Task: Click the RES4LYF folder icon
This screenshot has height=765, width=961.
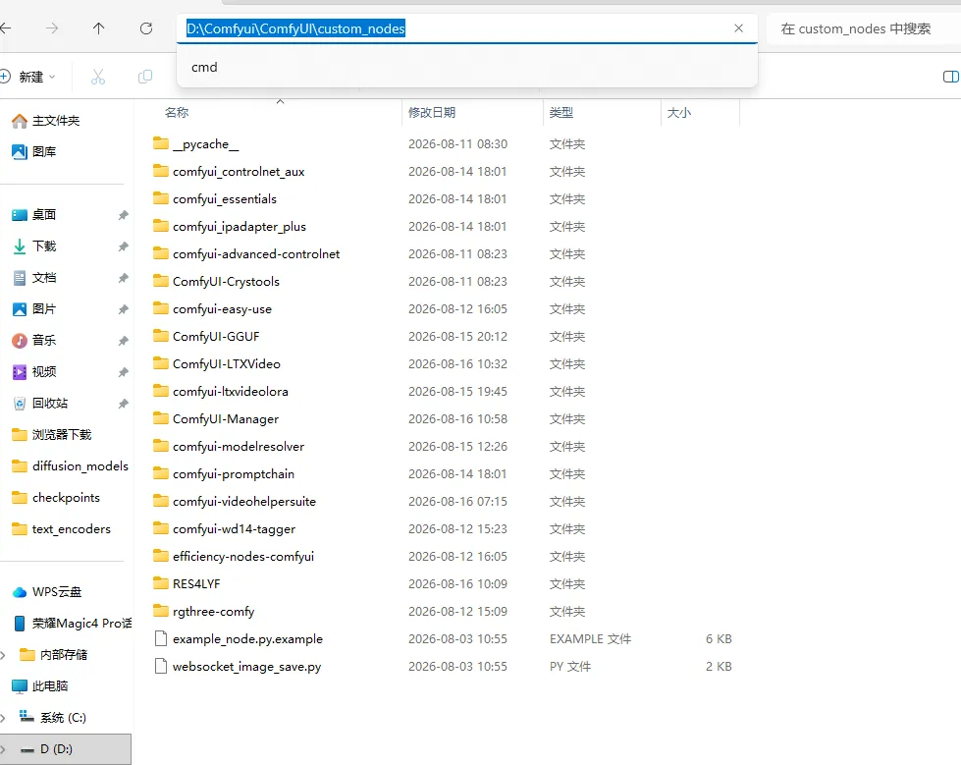Action: click(x=161, y=583)
